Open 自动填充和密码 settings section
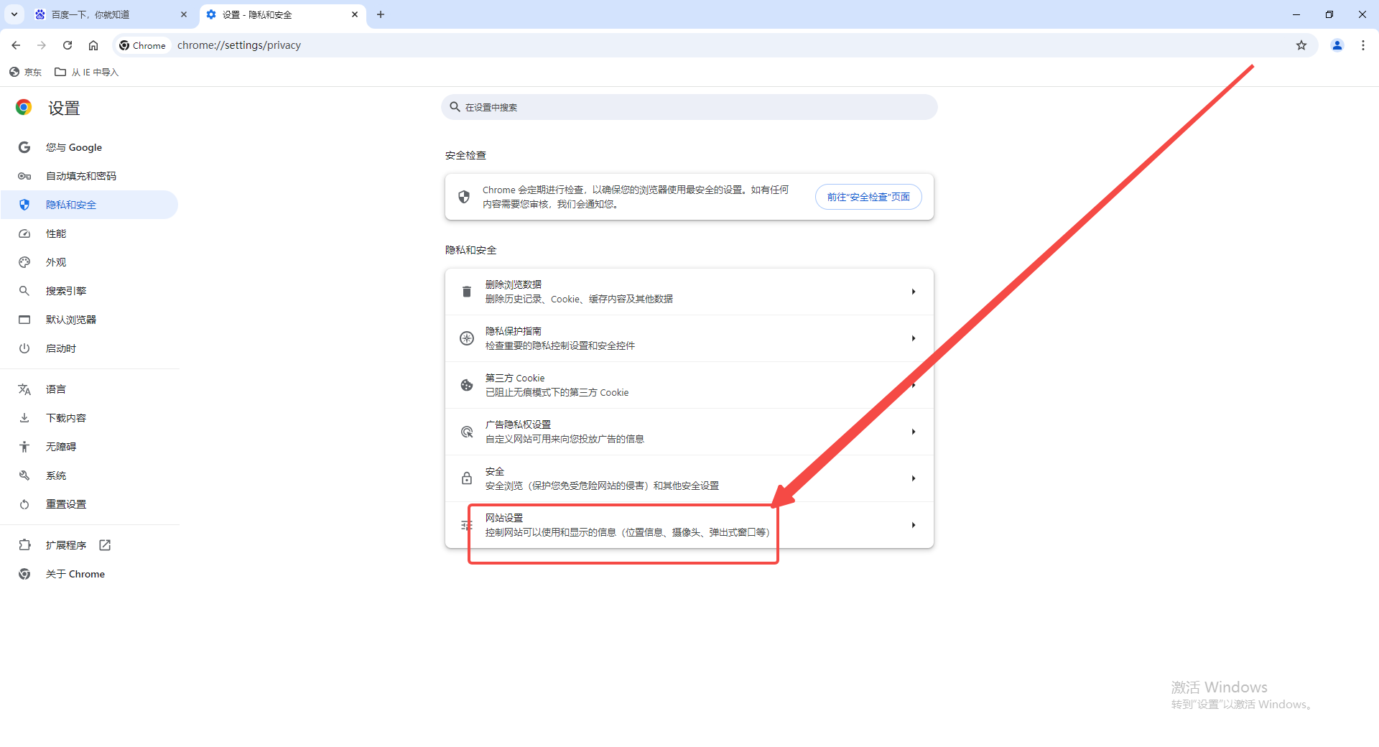The width and height of the screenshot is (1379, 747). (89, 176)
